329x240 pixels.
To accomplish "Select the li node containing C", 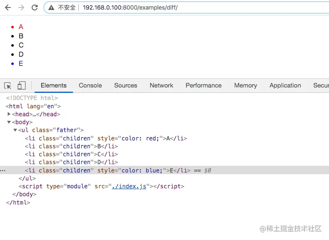I will pyautogui.click(x=71, y=154).
